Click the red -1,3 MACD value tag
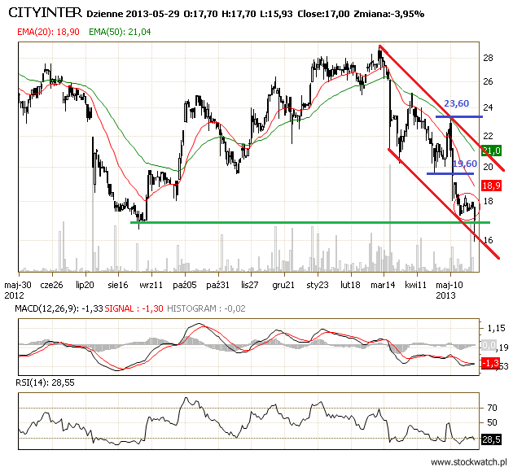This screenshot has height=472, width=513. 490,362
